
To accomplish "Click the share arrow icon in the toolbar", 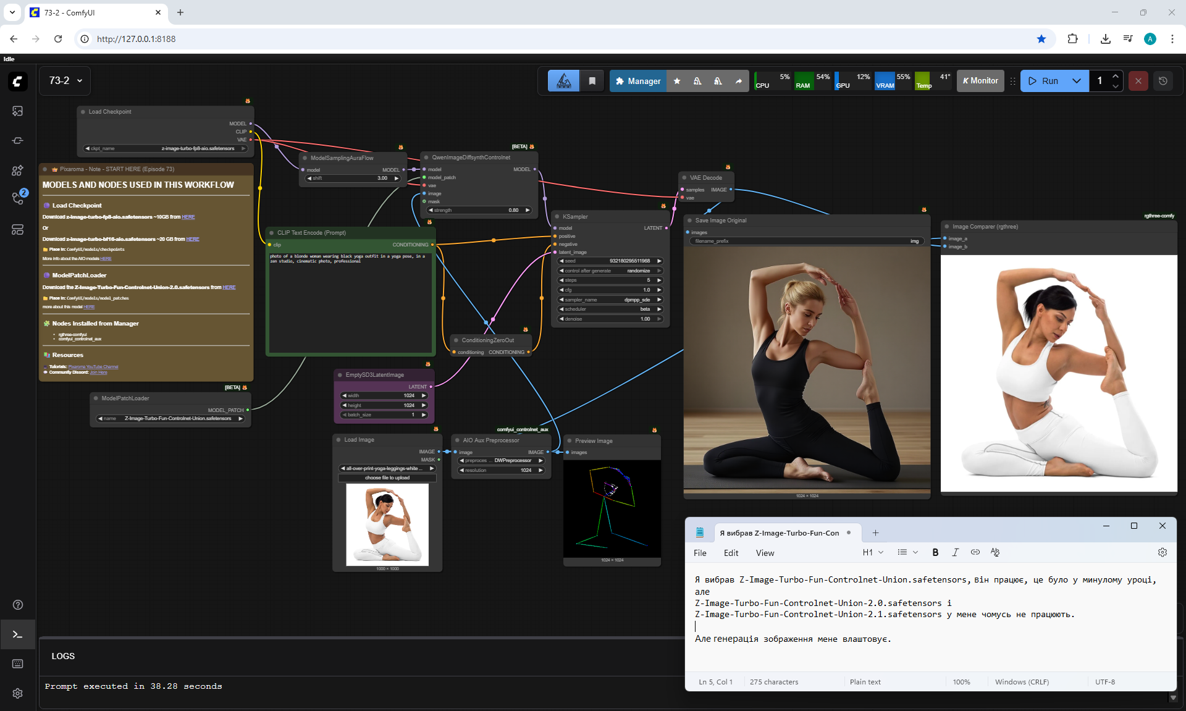I will pyautogui.click(x=739, y=81).
